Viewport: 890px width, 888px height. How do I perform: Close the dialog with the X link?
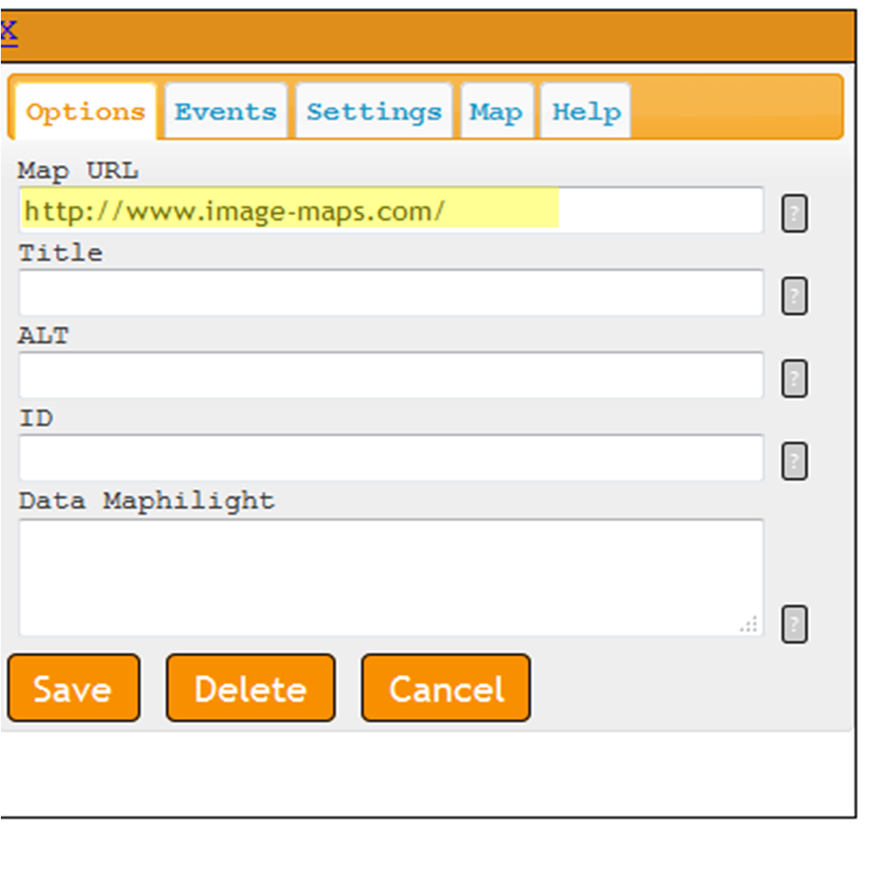(x=9, y=33)
